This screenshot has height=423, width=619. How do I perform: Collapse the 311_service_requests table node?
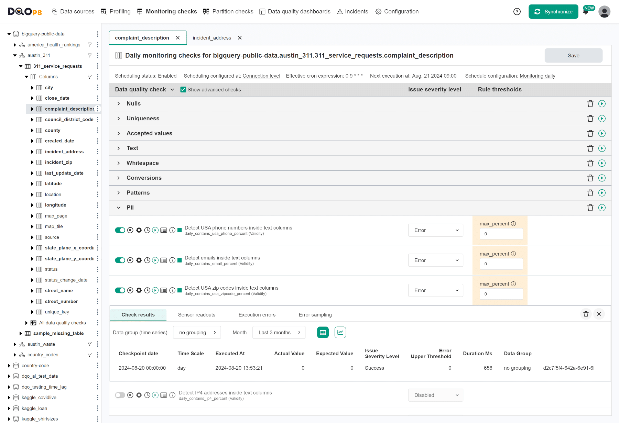tap(21, 66)
